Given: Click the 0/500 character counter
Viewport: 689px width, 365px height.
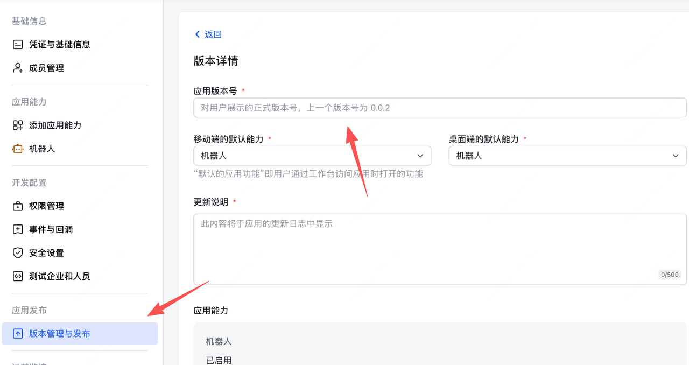Looking at the screenshot, I should click(x=669, y=275).
